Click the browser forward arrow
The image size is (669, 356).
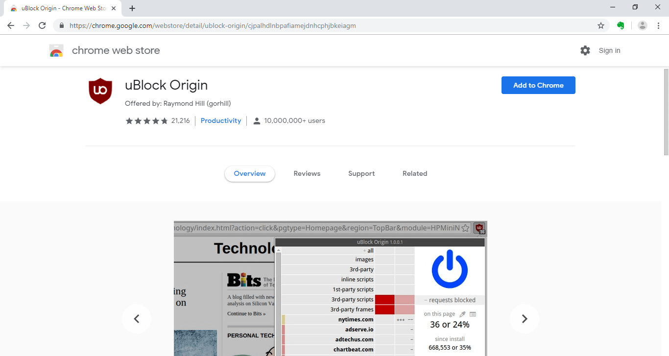pyautogui.click(x=26, y=25)
